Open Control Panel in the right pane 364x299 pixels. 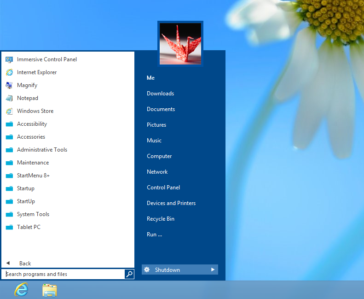[163, 188]
